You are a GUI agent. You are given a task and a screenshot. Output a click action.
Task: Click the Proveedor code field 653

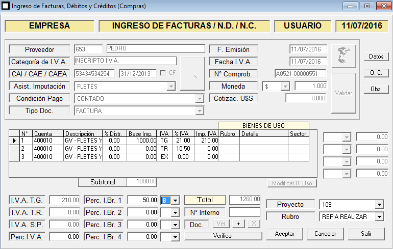(x=88, y=49)
